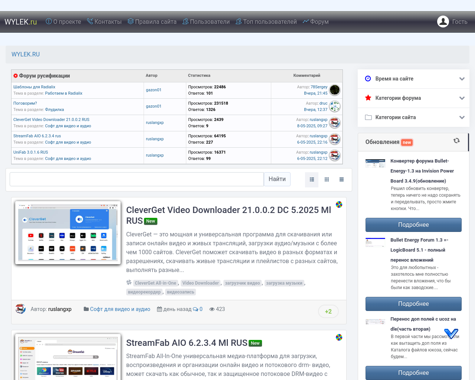Open the Вчера, 12:37 comment date link

tap(315, 109)
